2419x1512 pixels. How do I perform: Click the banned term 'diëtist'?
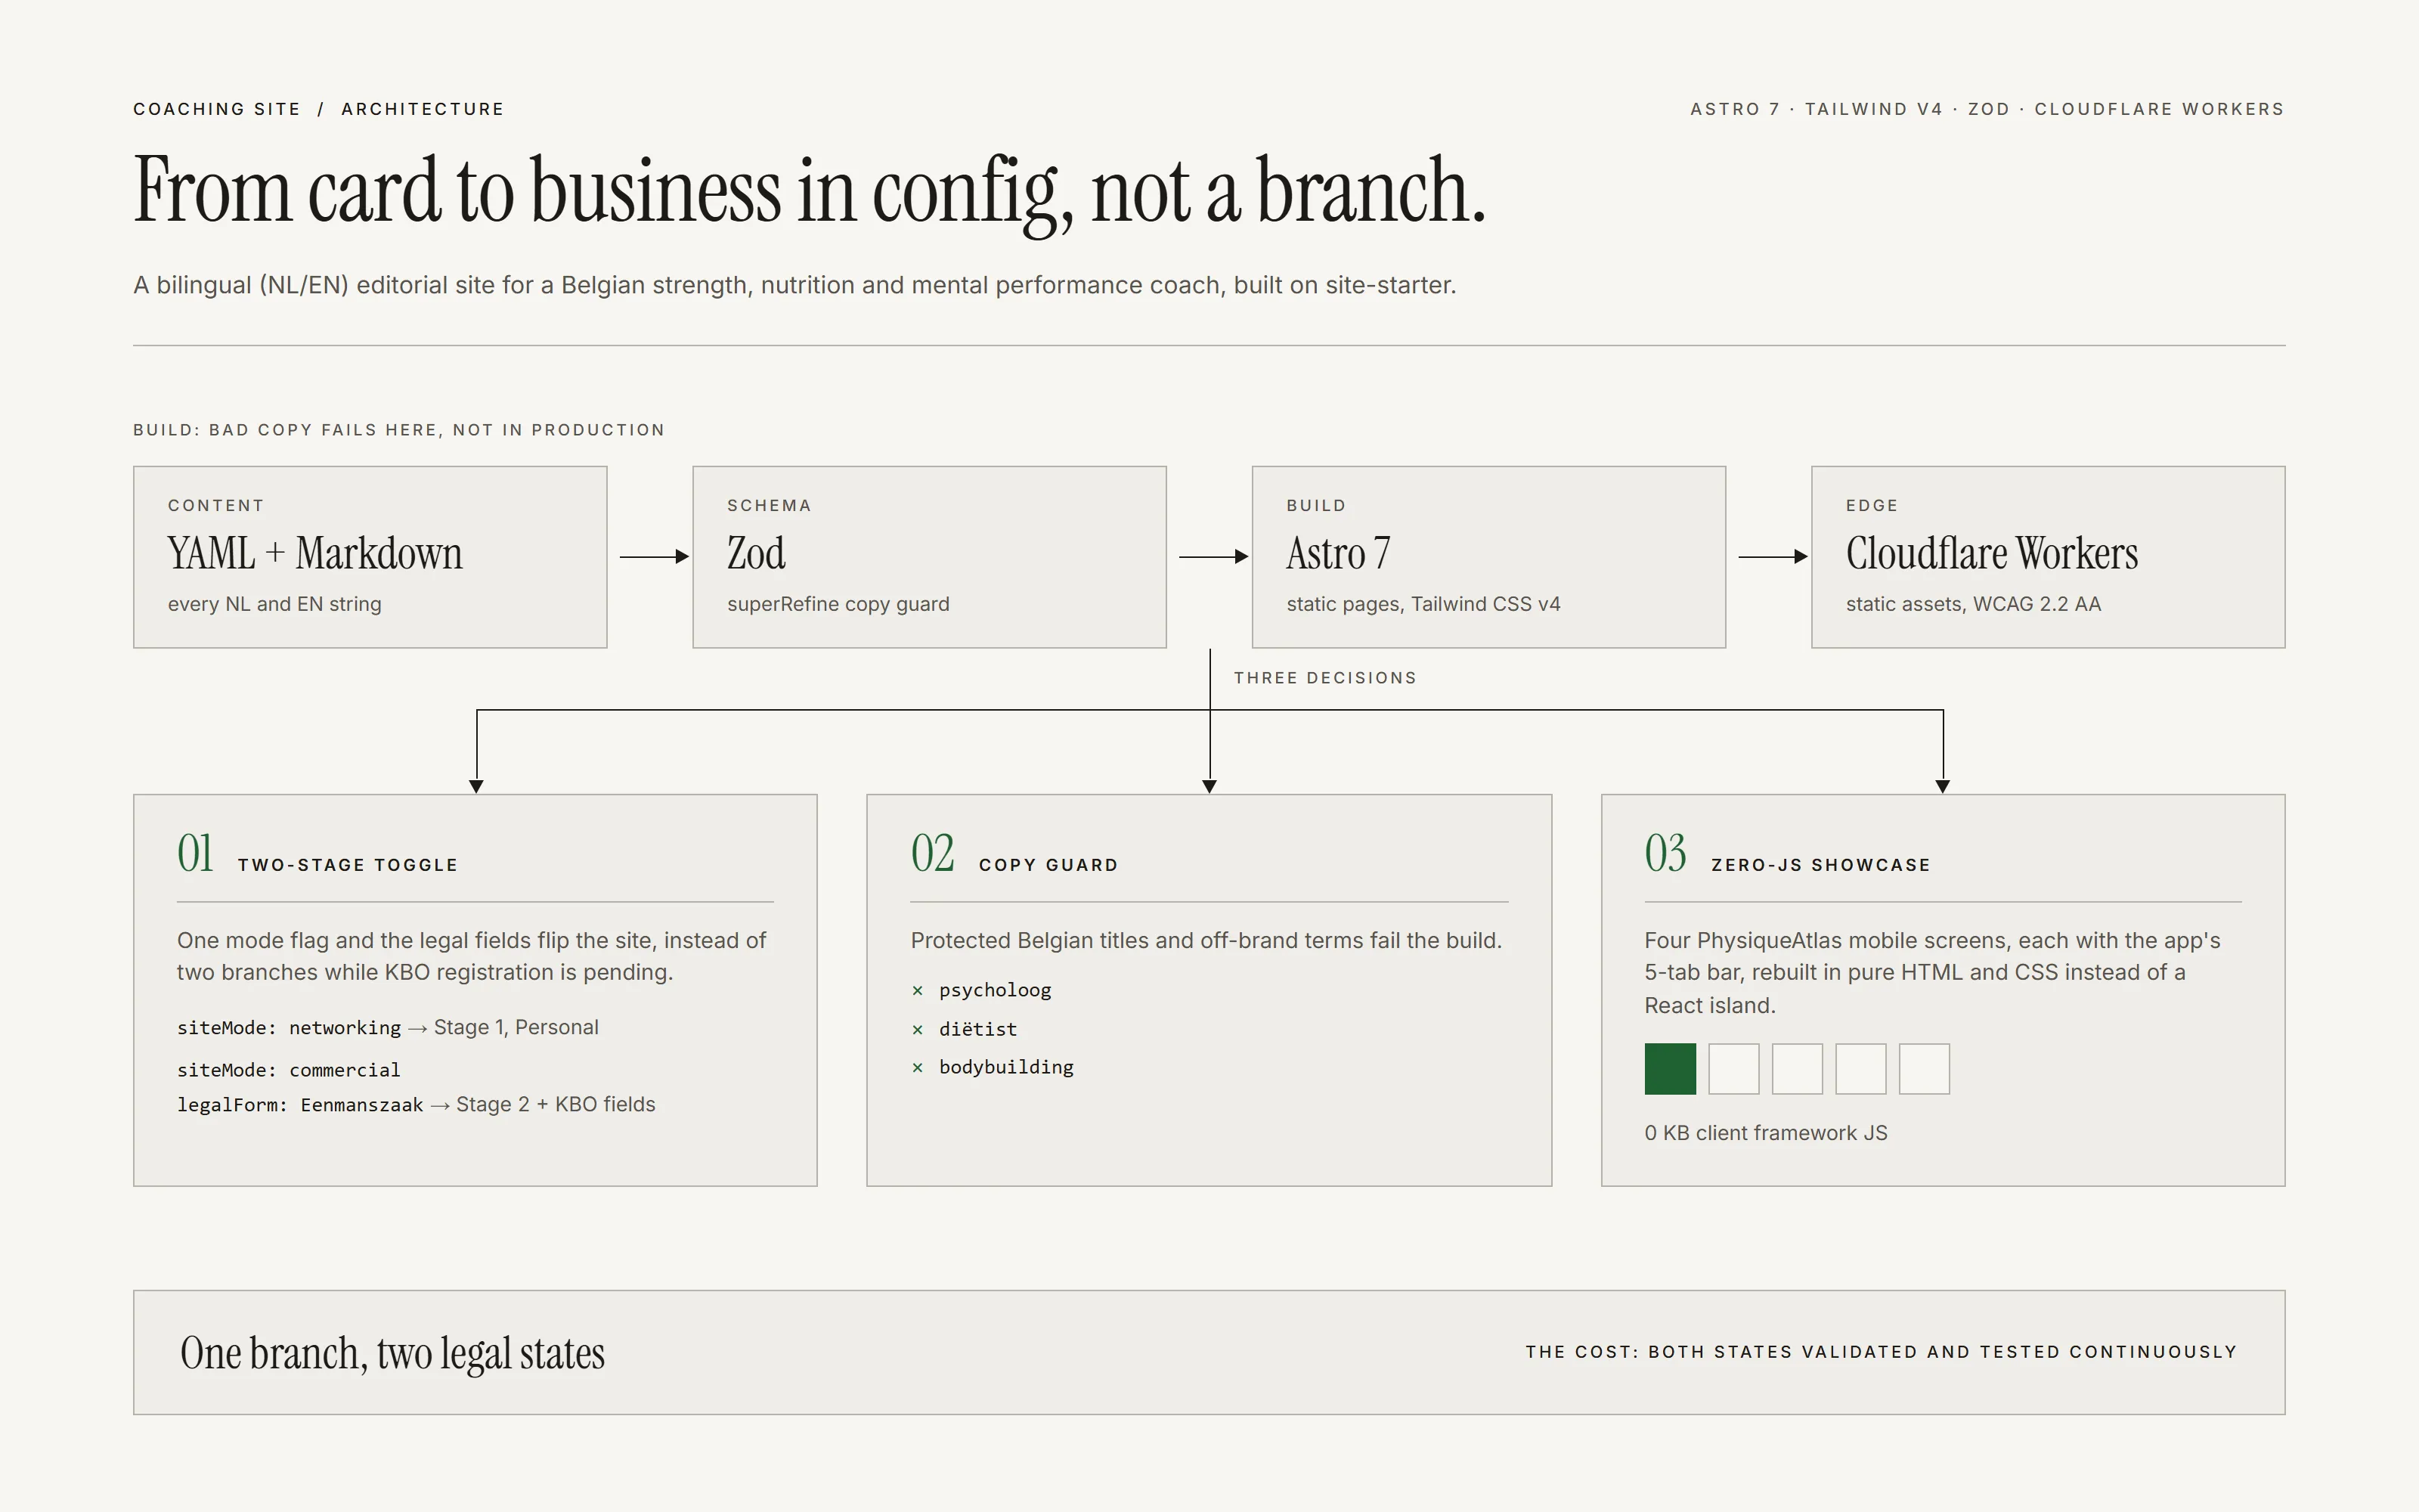[x=977, y=1029]
